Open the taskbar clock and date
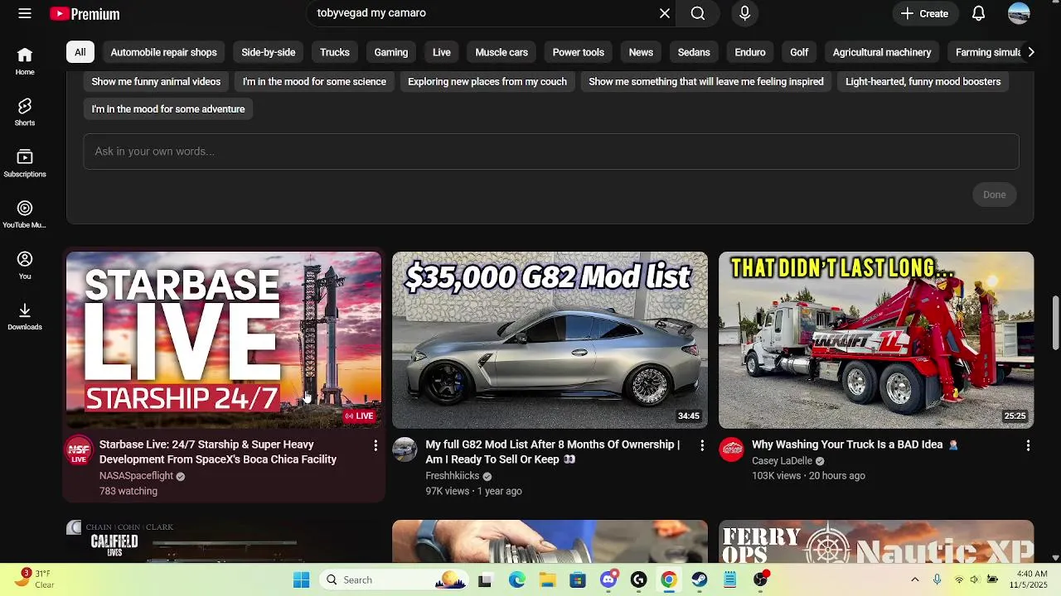1061x596 pixels. tap(1032, 579)
